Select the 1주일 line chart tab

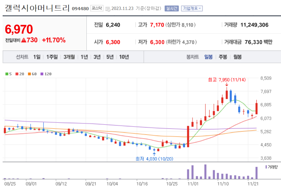tap(52, 57)
